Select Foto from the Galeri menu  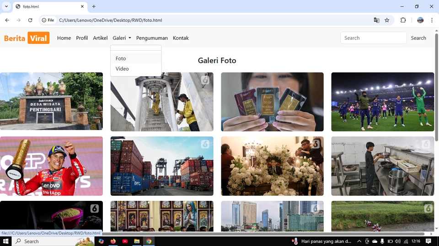point(121,58)
